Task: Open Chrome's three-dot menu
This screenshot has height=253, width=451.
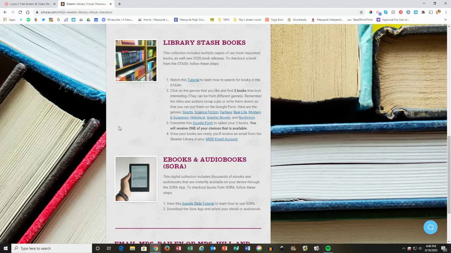Action: 446,12
